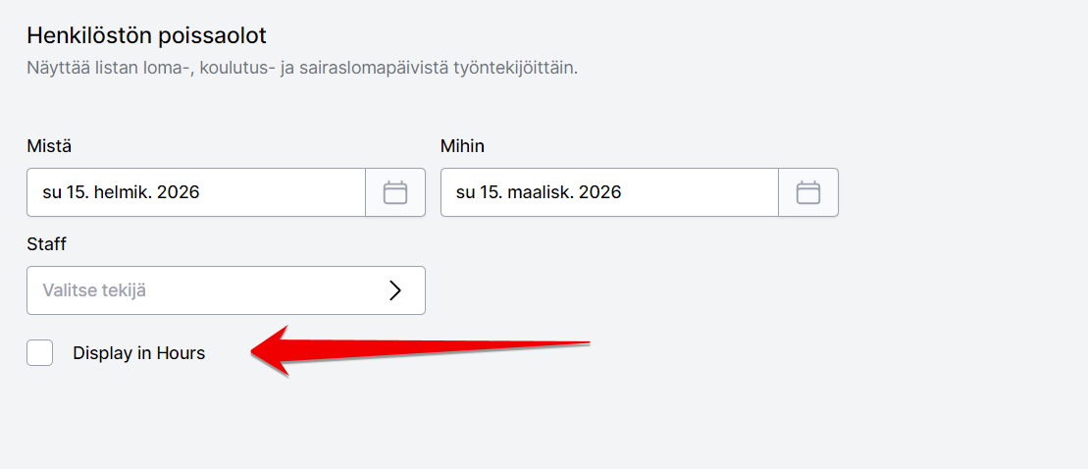Click the "Staff" field label
This screenshot has height=469, width=1088.
click(x=46, y=243)
